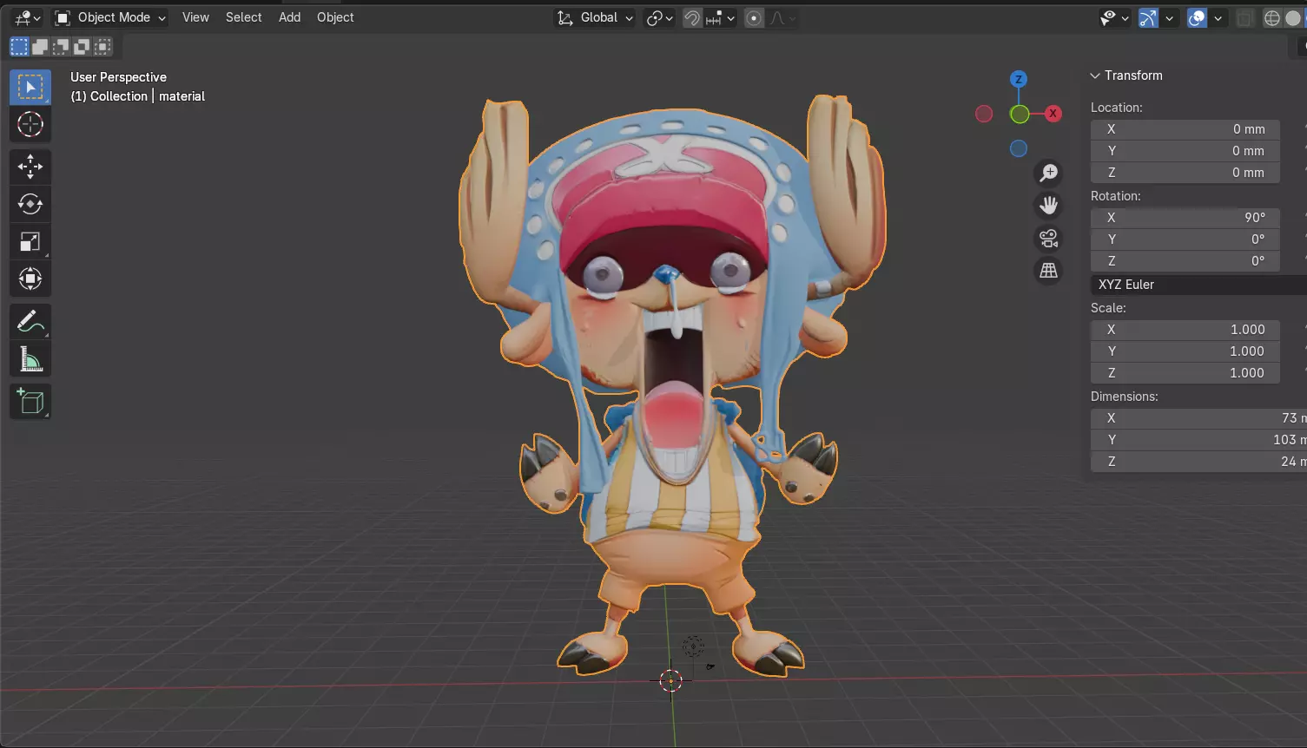Open the overlays options dropdown arrow
The width and height of the screenshot is (1307, 748).
[1218, 18]
